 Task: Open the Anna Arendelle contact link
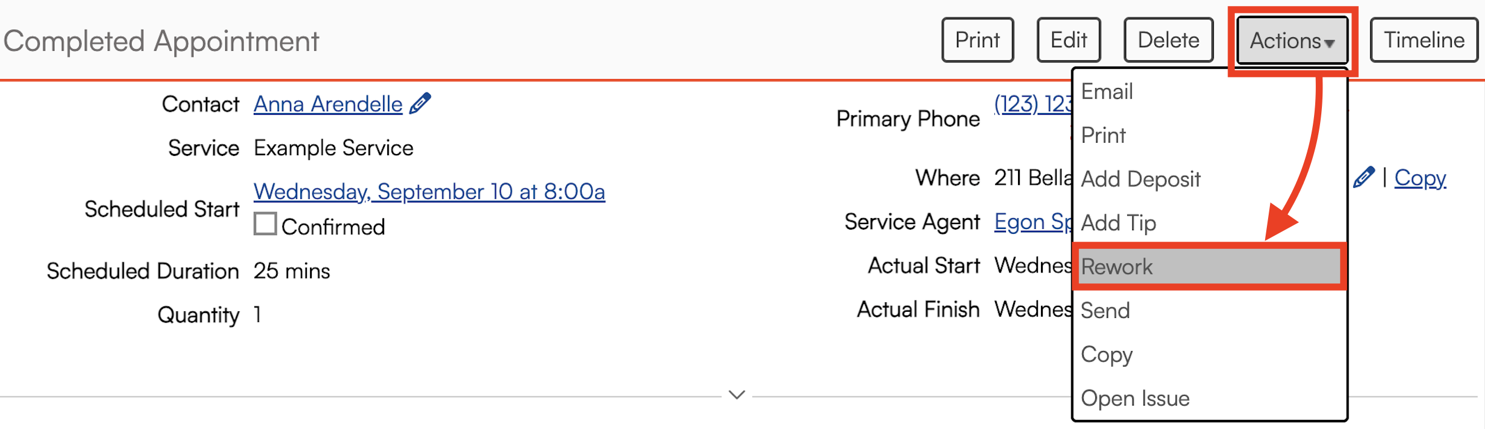[328, 104]
